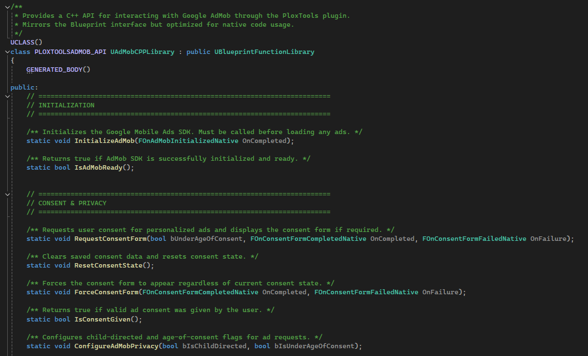Click the UCLASS() macro

coord(26,42)
